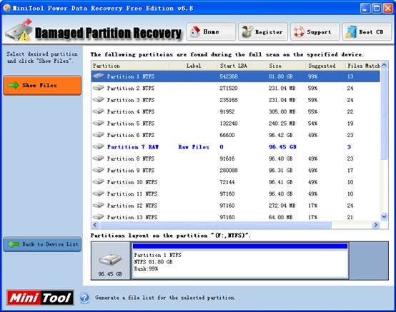The height and width of the screenshot is (312, 396).
Task: Minimize the MiniTool window
Action: tap(365, 9)
